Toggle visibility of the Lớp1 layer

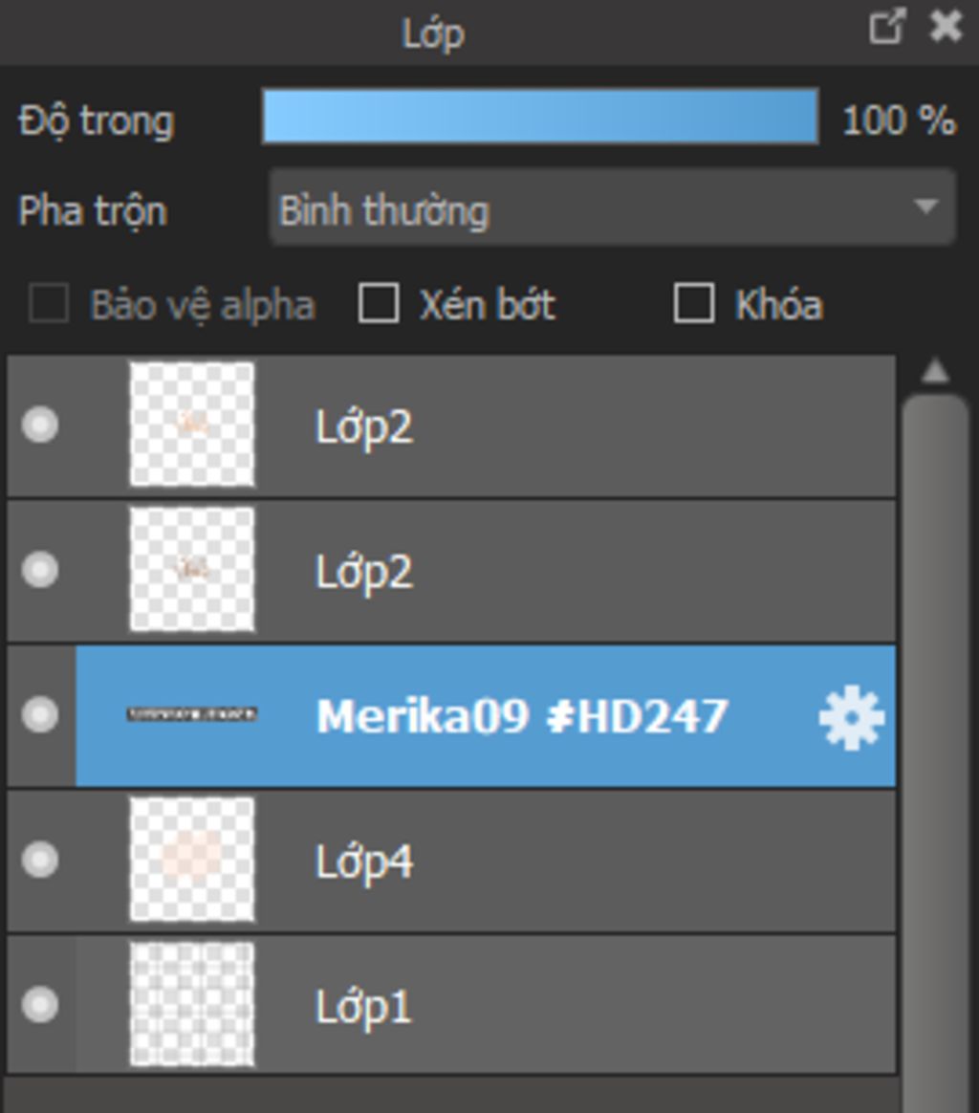pos(40,1004)
